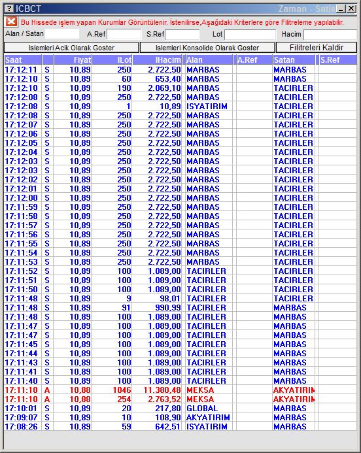Sort by the A.Ref column header
Screen dimensions: 361x453
254,59
